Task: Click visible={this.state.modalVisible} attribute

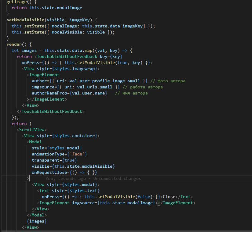Action: (73, 166)
